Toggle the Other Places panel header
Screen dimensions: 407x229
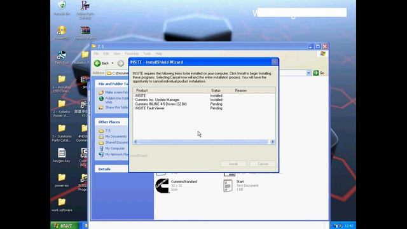point(112,122)
